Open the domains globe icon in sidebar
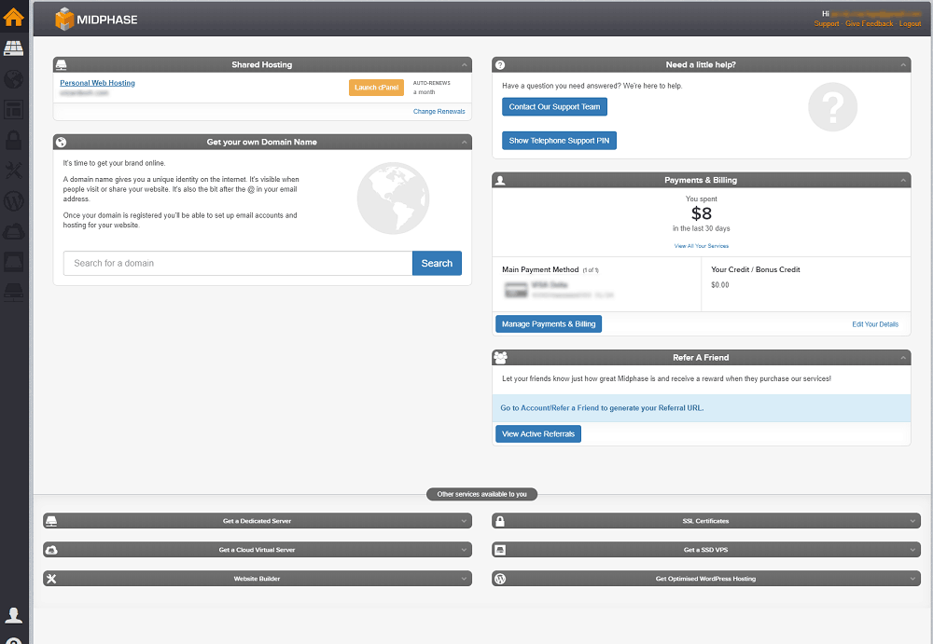 pos(13,78)
